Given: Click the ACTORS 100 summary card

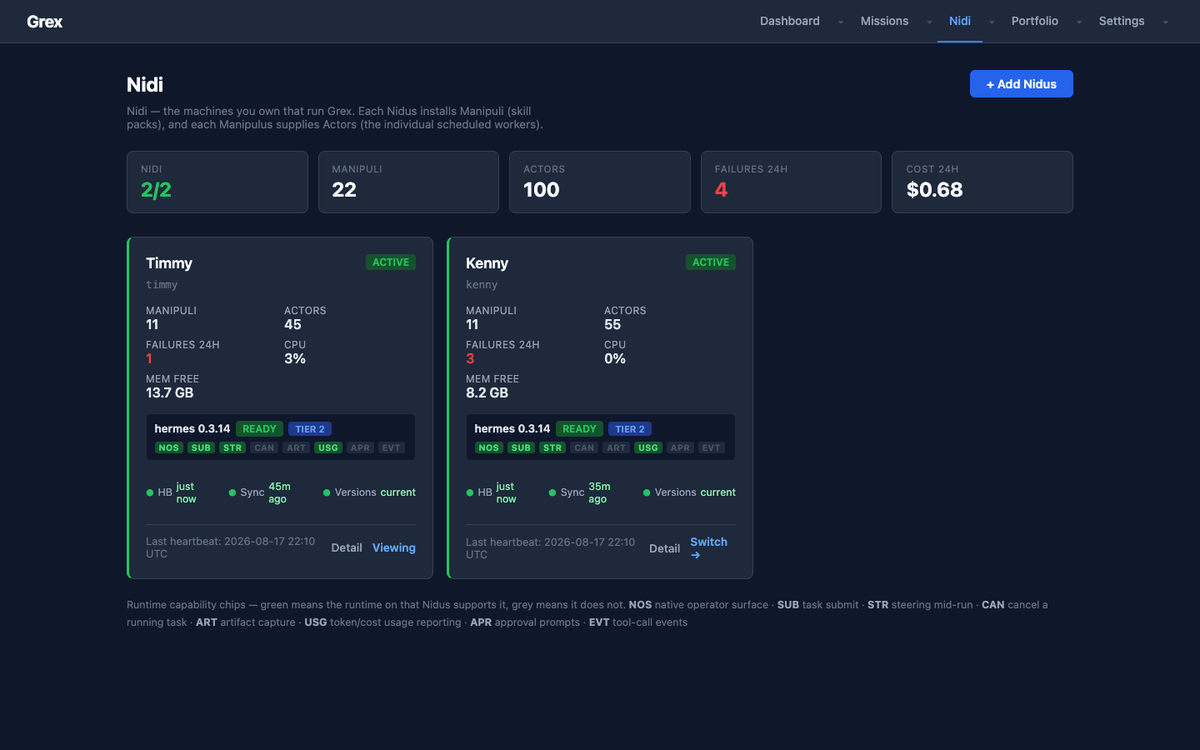Looking at the screenshot, I should click(600, 182).
